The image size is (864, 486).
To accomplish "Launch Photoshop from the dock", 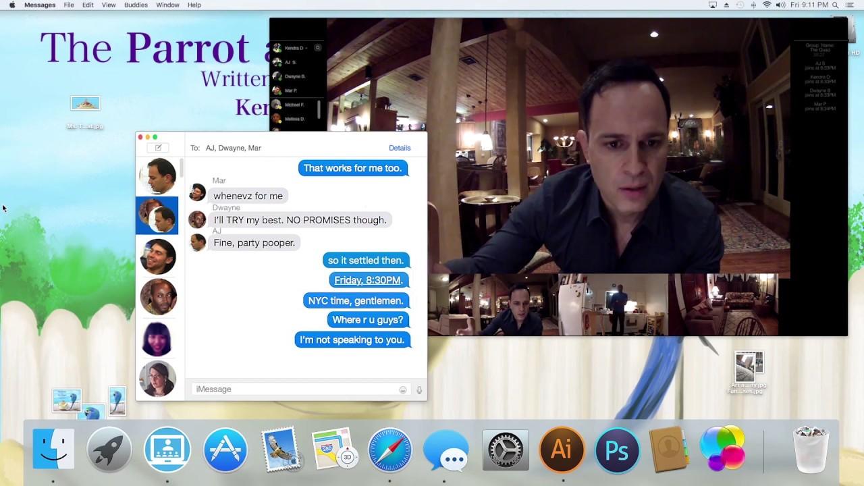I will point(617,450).
